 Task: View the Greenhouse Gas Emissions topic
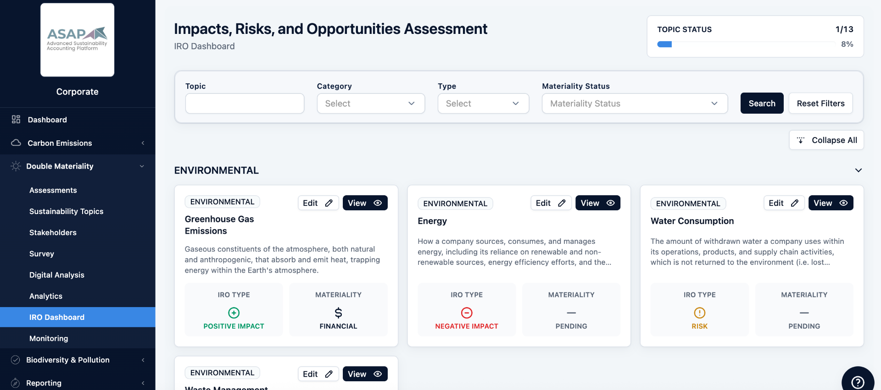[365, 203]
